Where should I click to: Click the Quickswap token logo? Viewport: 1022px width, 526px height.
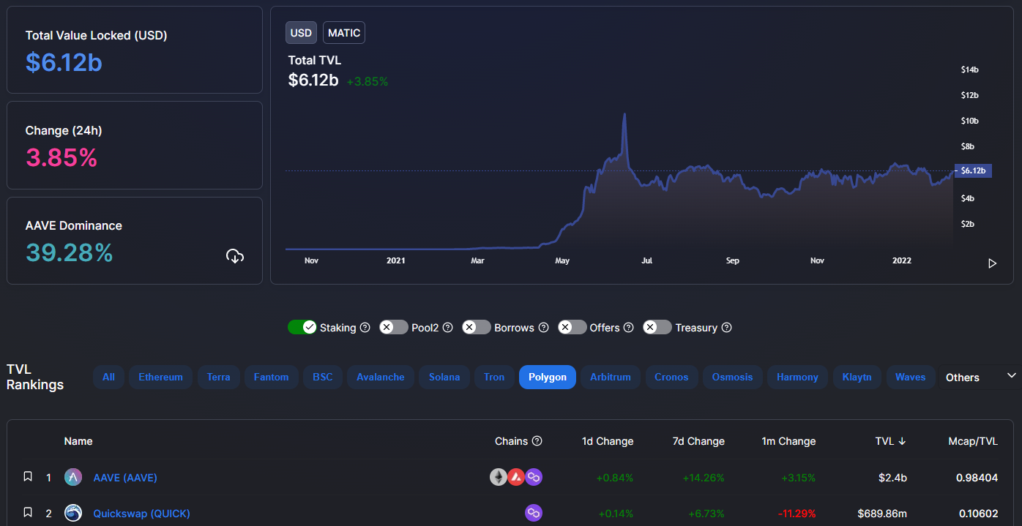coord(73,514)
